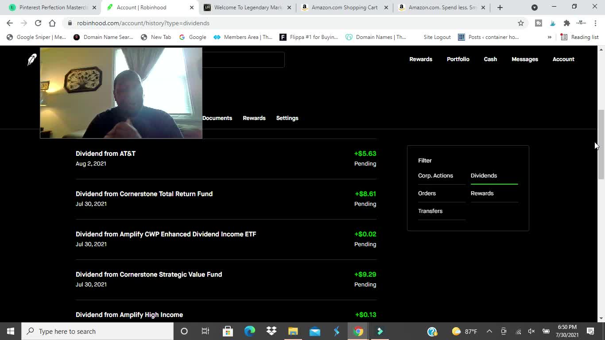Bookmark this page with the star icon
Image resolution: width=605 pixels, height=340 pixels.
[521, 23]
